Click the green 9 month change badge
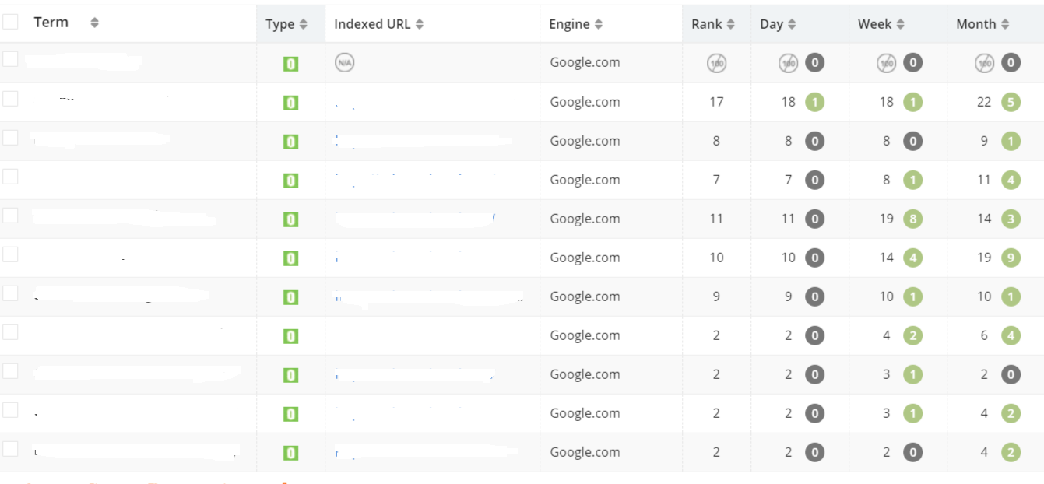Screen dimensions: 1044x484 click(x=1011, y=258)
